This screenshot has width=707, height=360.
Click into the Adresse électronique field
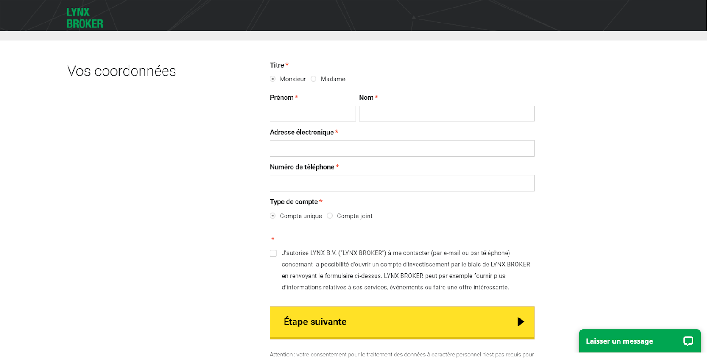pyautogui.click(x=402, y=148)
